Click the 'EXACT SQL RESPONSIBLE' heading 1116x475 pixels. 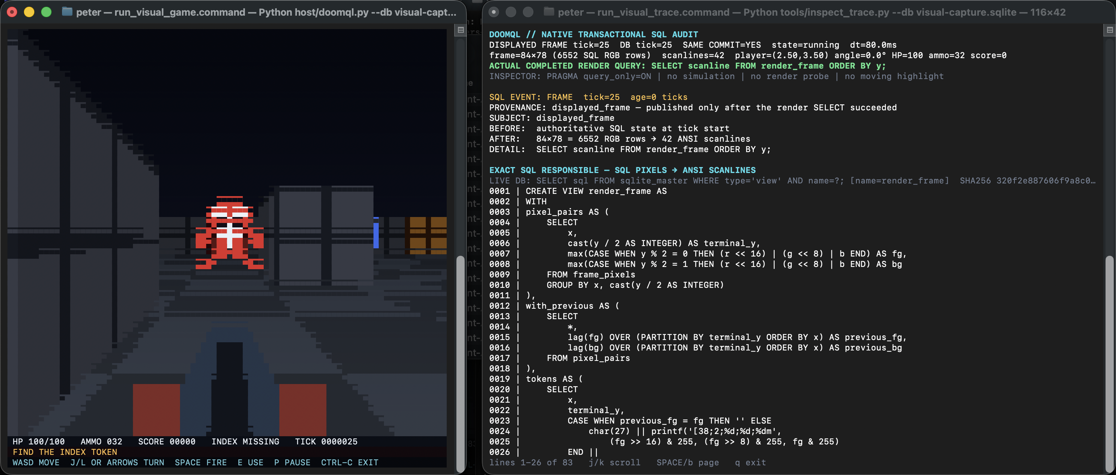pyautogui.click(x=622, y=170)
